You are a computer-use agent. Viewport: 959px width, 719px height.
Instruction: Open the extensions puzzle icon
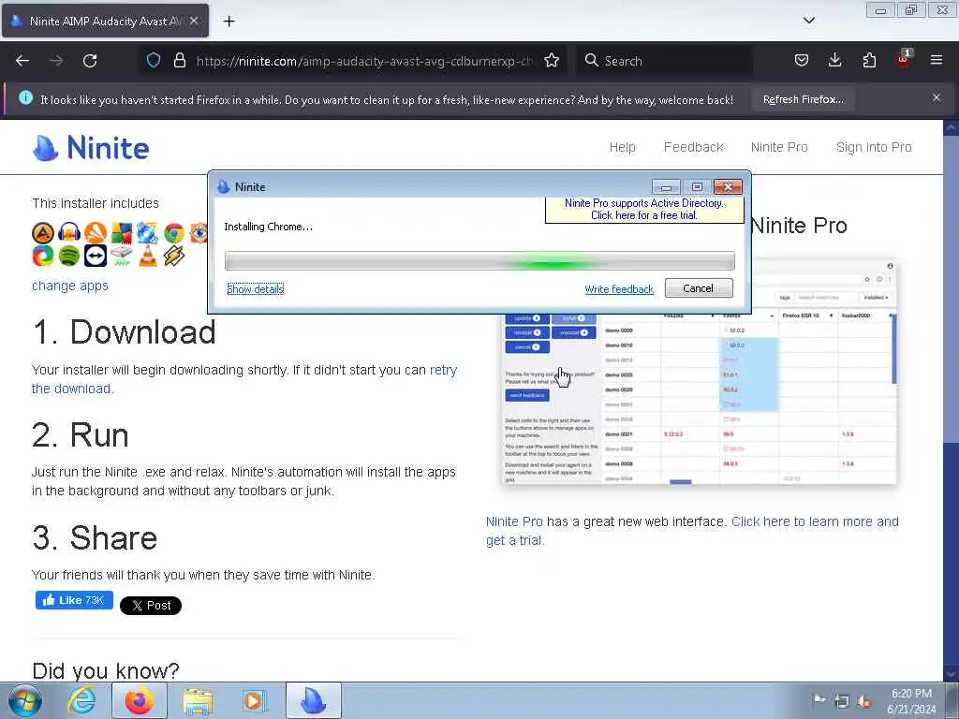[x=869, y=60]
